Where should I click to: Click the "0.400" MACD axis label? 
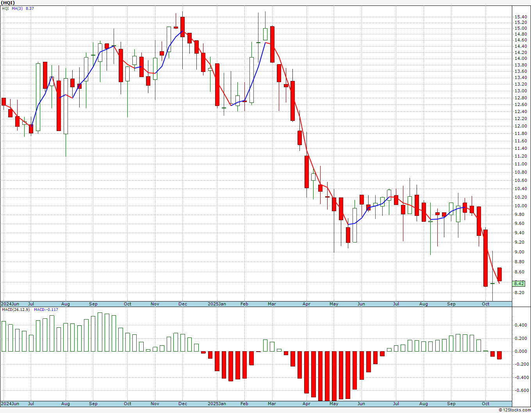click(520, 325)
